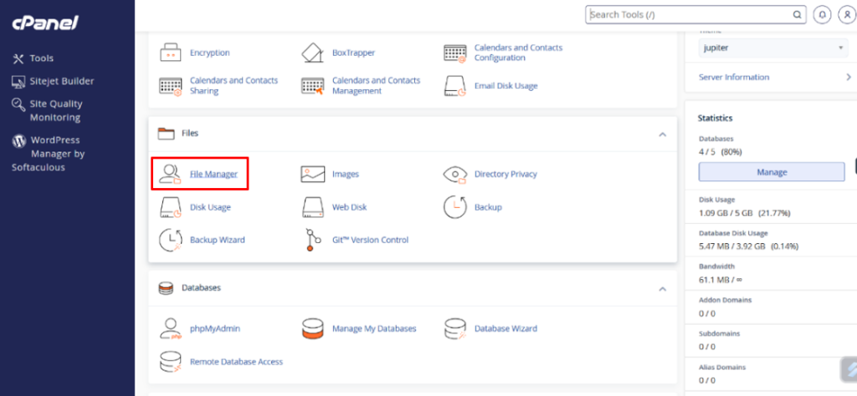Open the File Manager icon
The image size is (857, 396).
click(171, 174)
